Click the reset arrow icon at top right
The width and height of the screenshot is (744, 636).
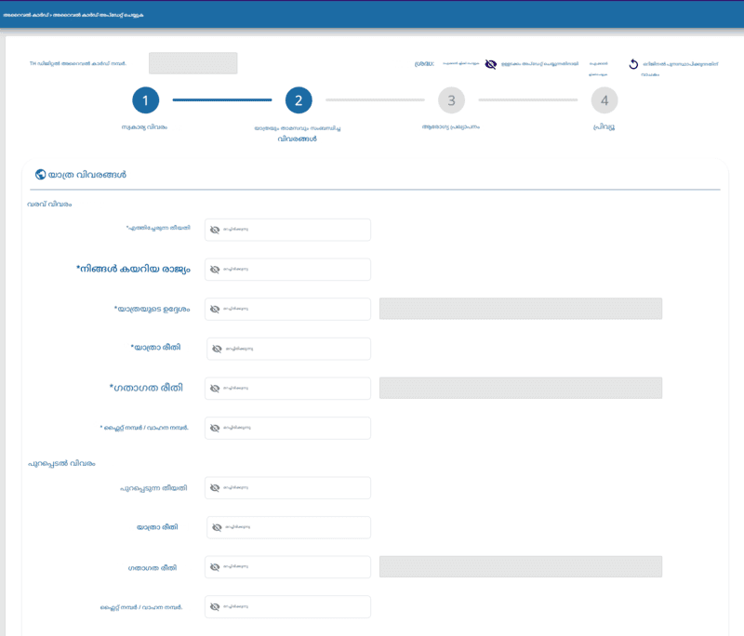633,64
